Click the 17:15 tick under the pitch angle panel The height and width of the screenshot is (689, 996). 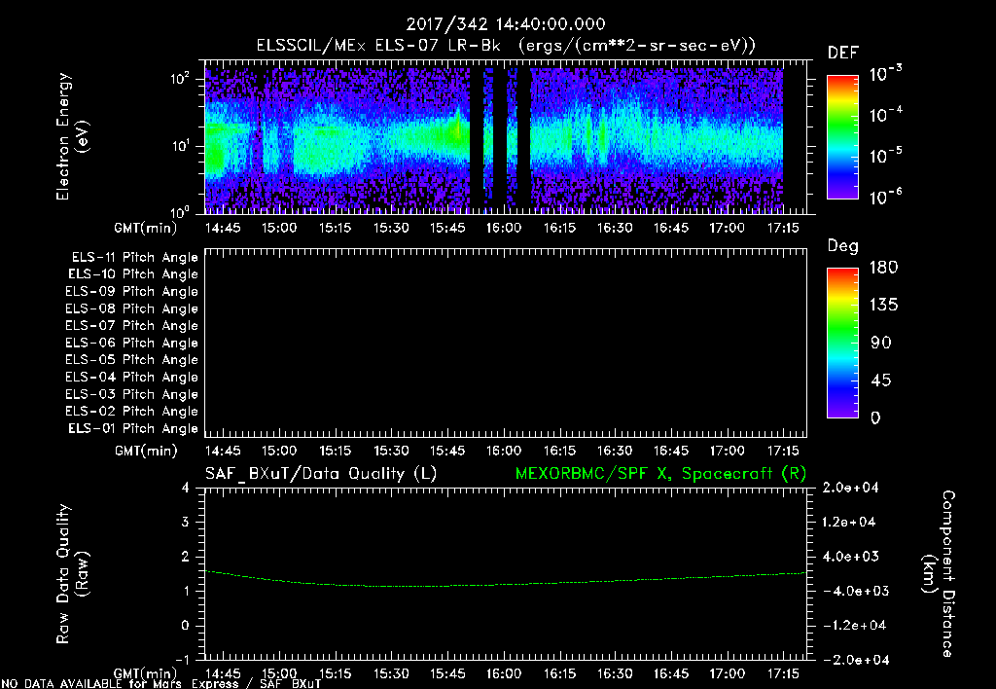click(783, 452)
